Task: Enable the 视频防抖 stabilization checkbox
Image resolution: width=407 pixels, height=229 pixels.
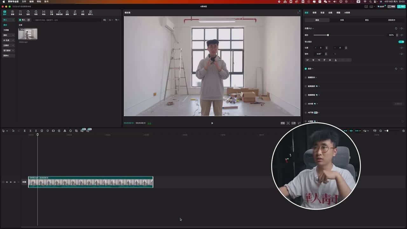Action: point(306,77)
